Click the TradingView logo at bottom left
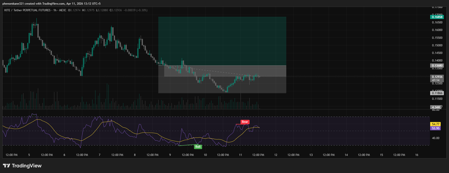Image resolution: width=449 pixels, height=173 pixels. pos(22,166)
